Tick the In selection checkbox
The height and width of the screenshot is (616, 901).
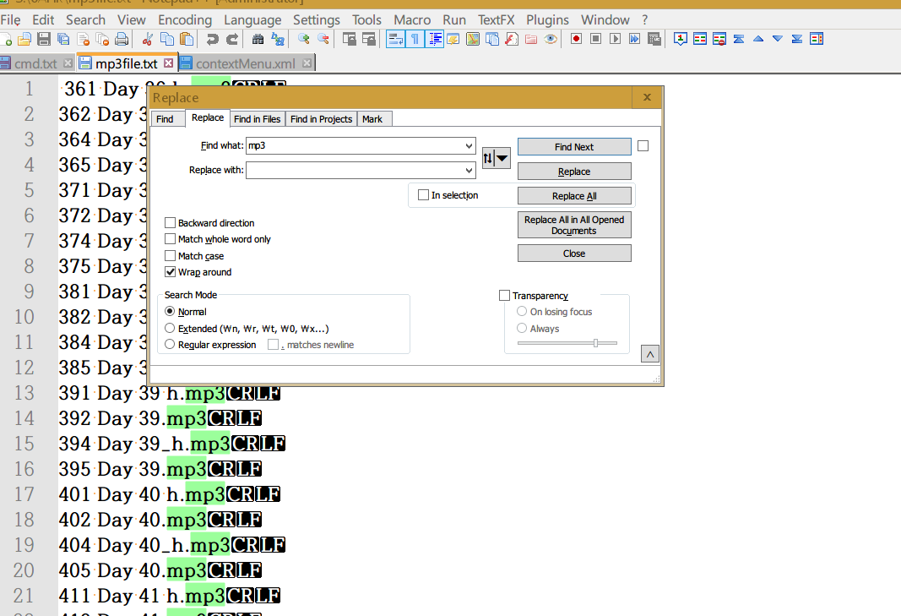(424, 195)
